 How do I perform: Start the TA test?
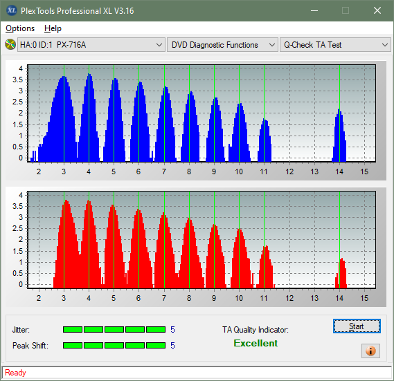point(357,326)
